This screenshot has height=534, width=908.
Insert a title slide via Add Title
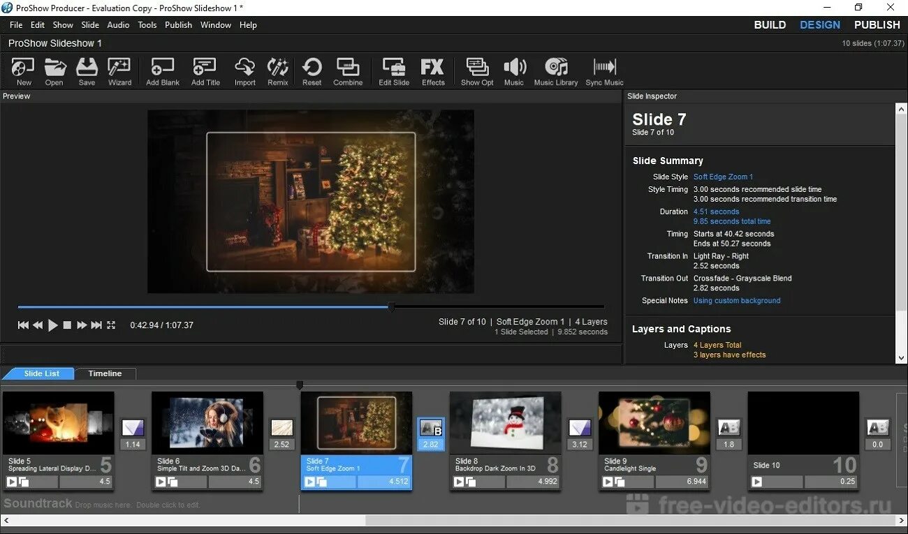click(205, 72)
